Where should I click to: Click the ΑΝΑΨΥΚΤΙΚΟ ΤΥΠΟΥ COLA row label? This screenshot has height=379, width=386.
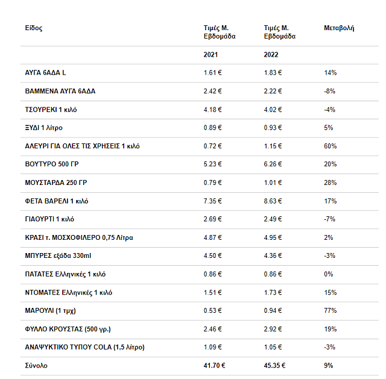click(x=85, y=348)
